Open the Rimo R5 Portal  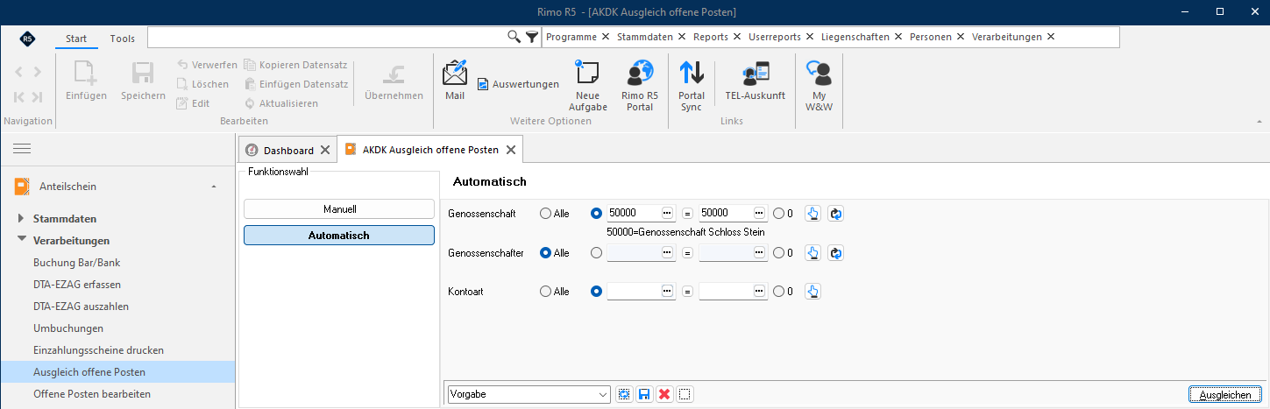[640, 86]
